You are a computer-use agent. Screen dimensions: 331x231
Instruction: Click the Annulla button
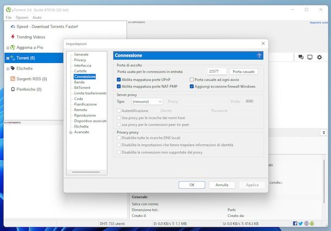(x=222, y=185)
